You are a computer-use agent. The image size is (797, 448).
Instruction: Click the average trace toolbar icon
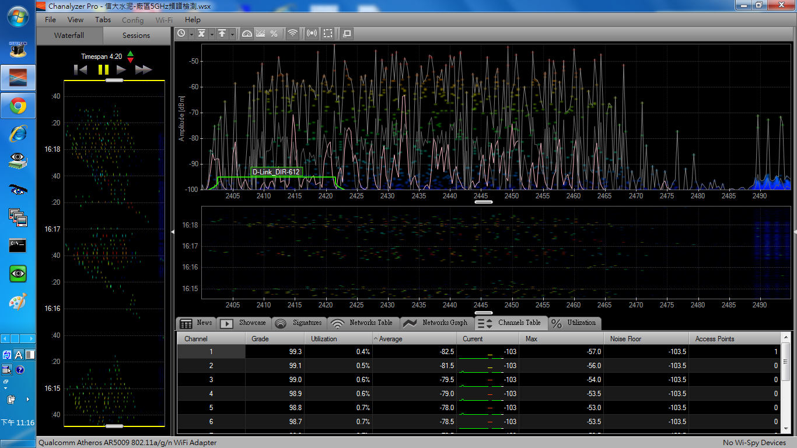pyautogui.click(x=201, y=34)
